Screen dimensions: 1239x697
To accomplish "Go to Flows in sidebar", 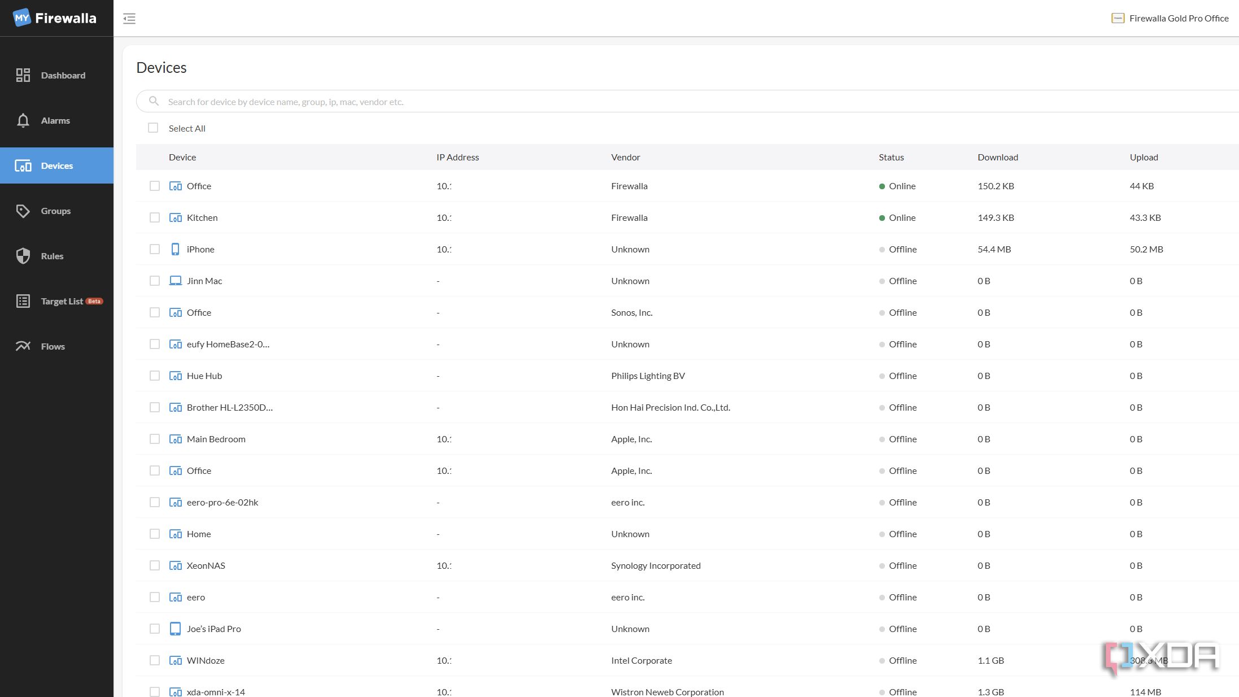I will (x=56, y=346).
